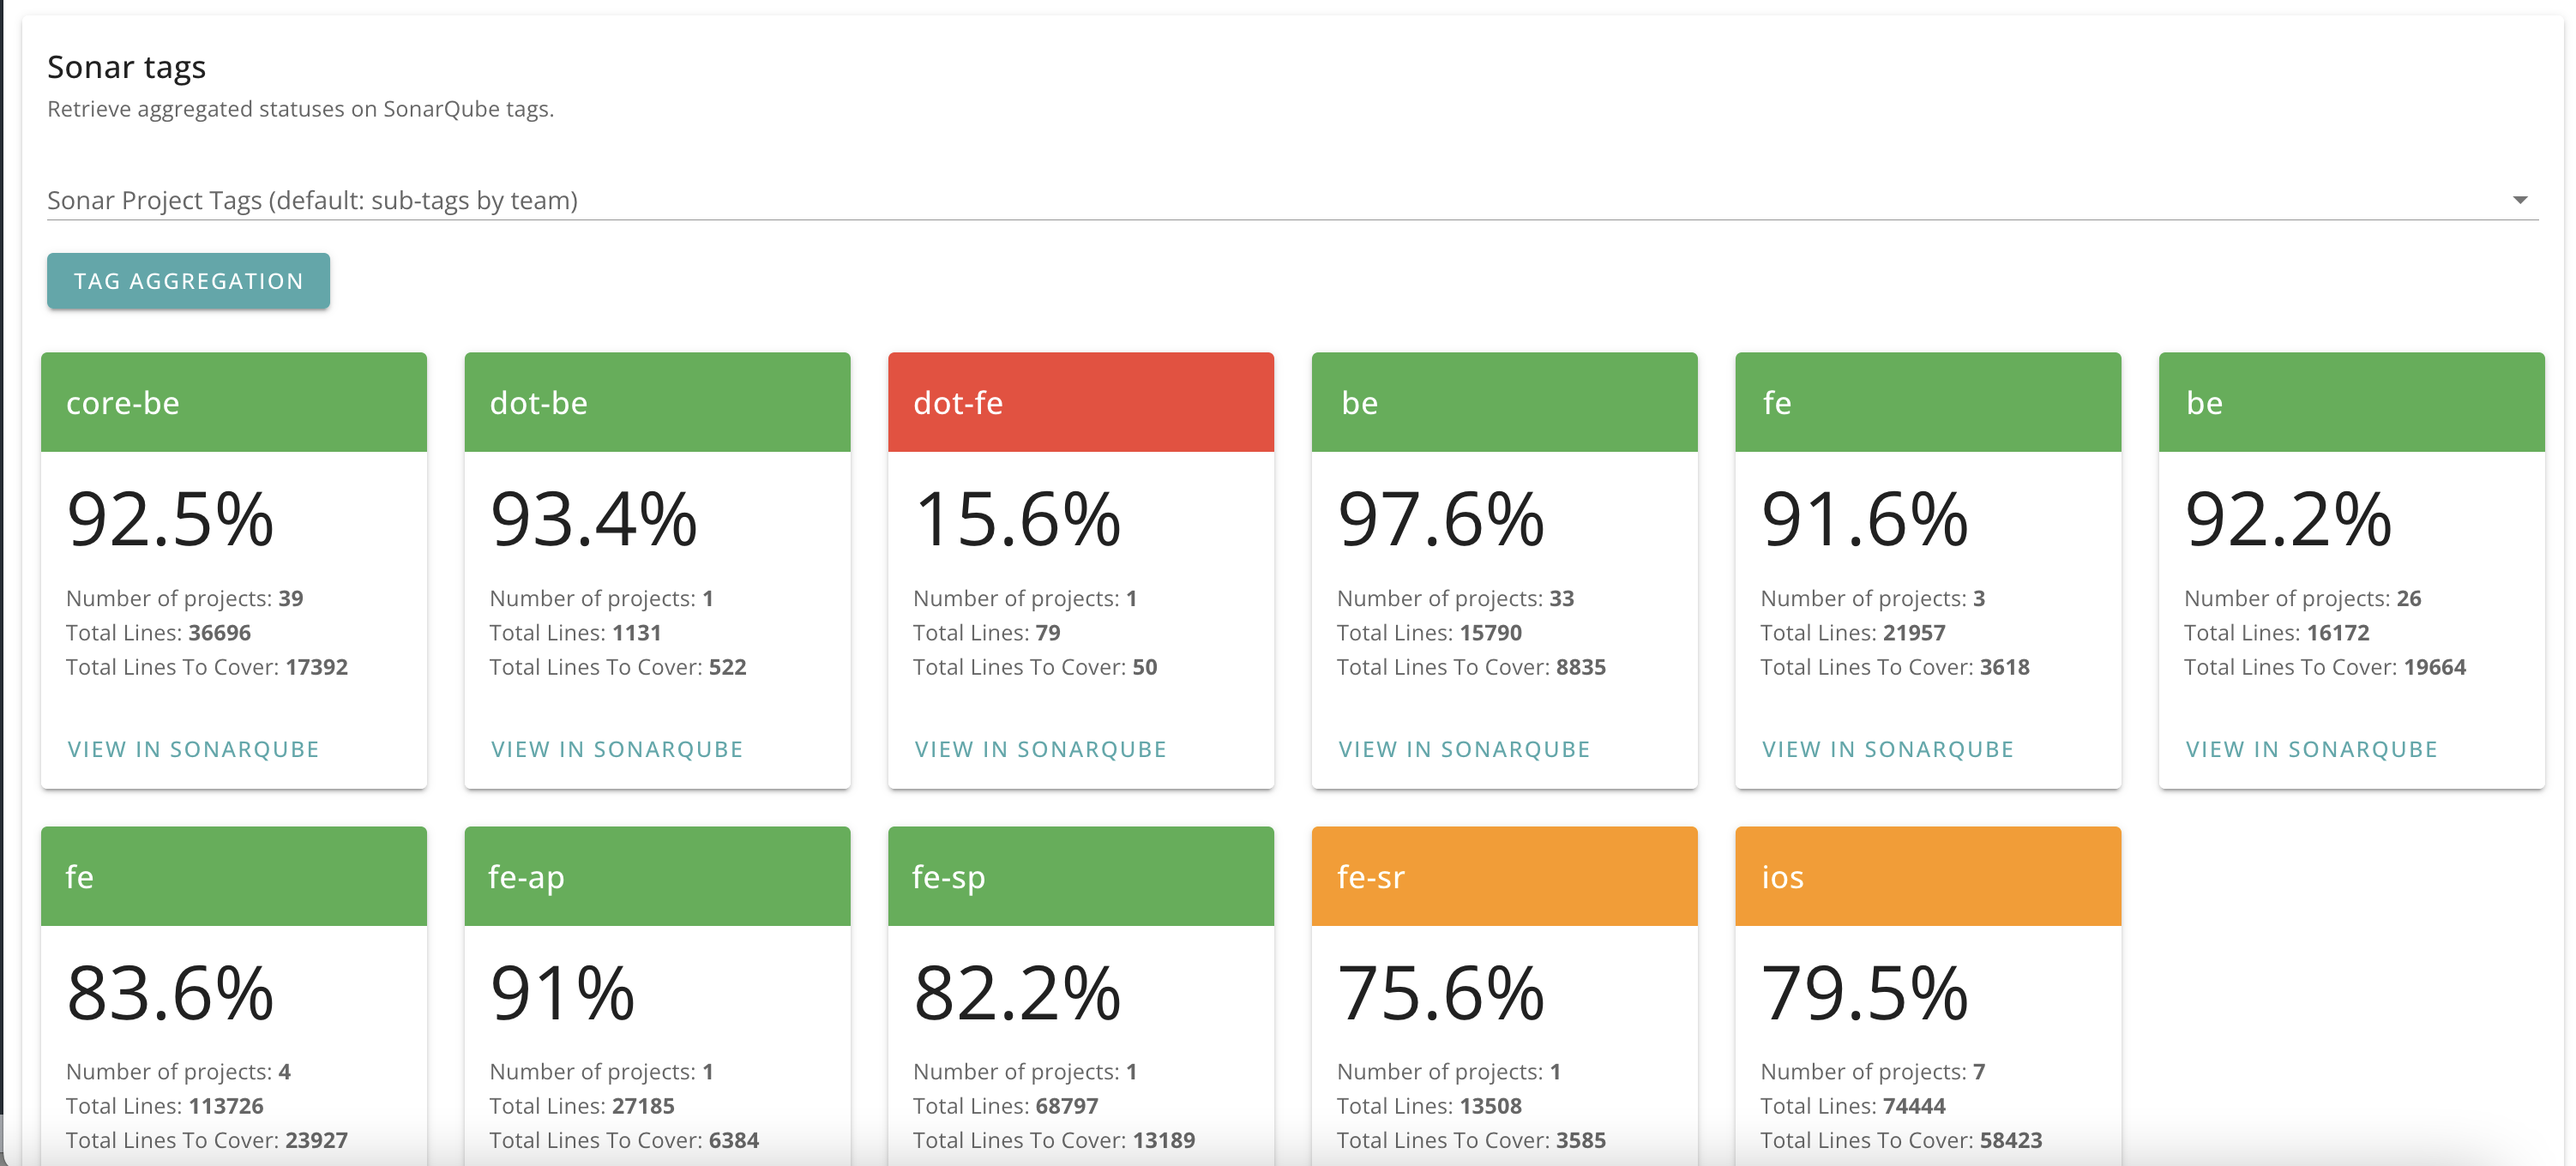Click the 75.6% coverage value

click(x=1441, y=993)
